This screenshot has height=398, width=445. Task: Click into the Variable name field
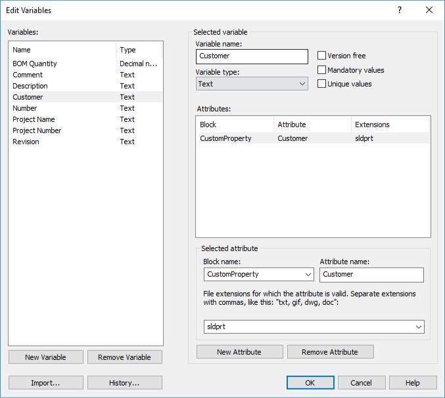(252, 56)
